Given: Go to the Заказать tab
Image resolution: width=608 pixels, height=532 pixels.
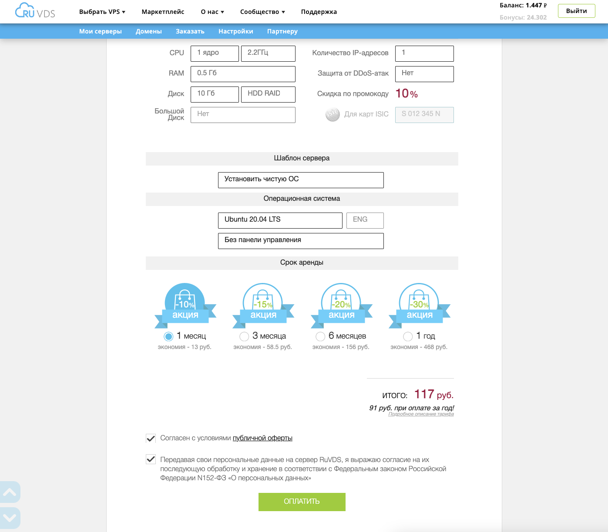Looking at the screenshot, I should point(190,31).
